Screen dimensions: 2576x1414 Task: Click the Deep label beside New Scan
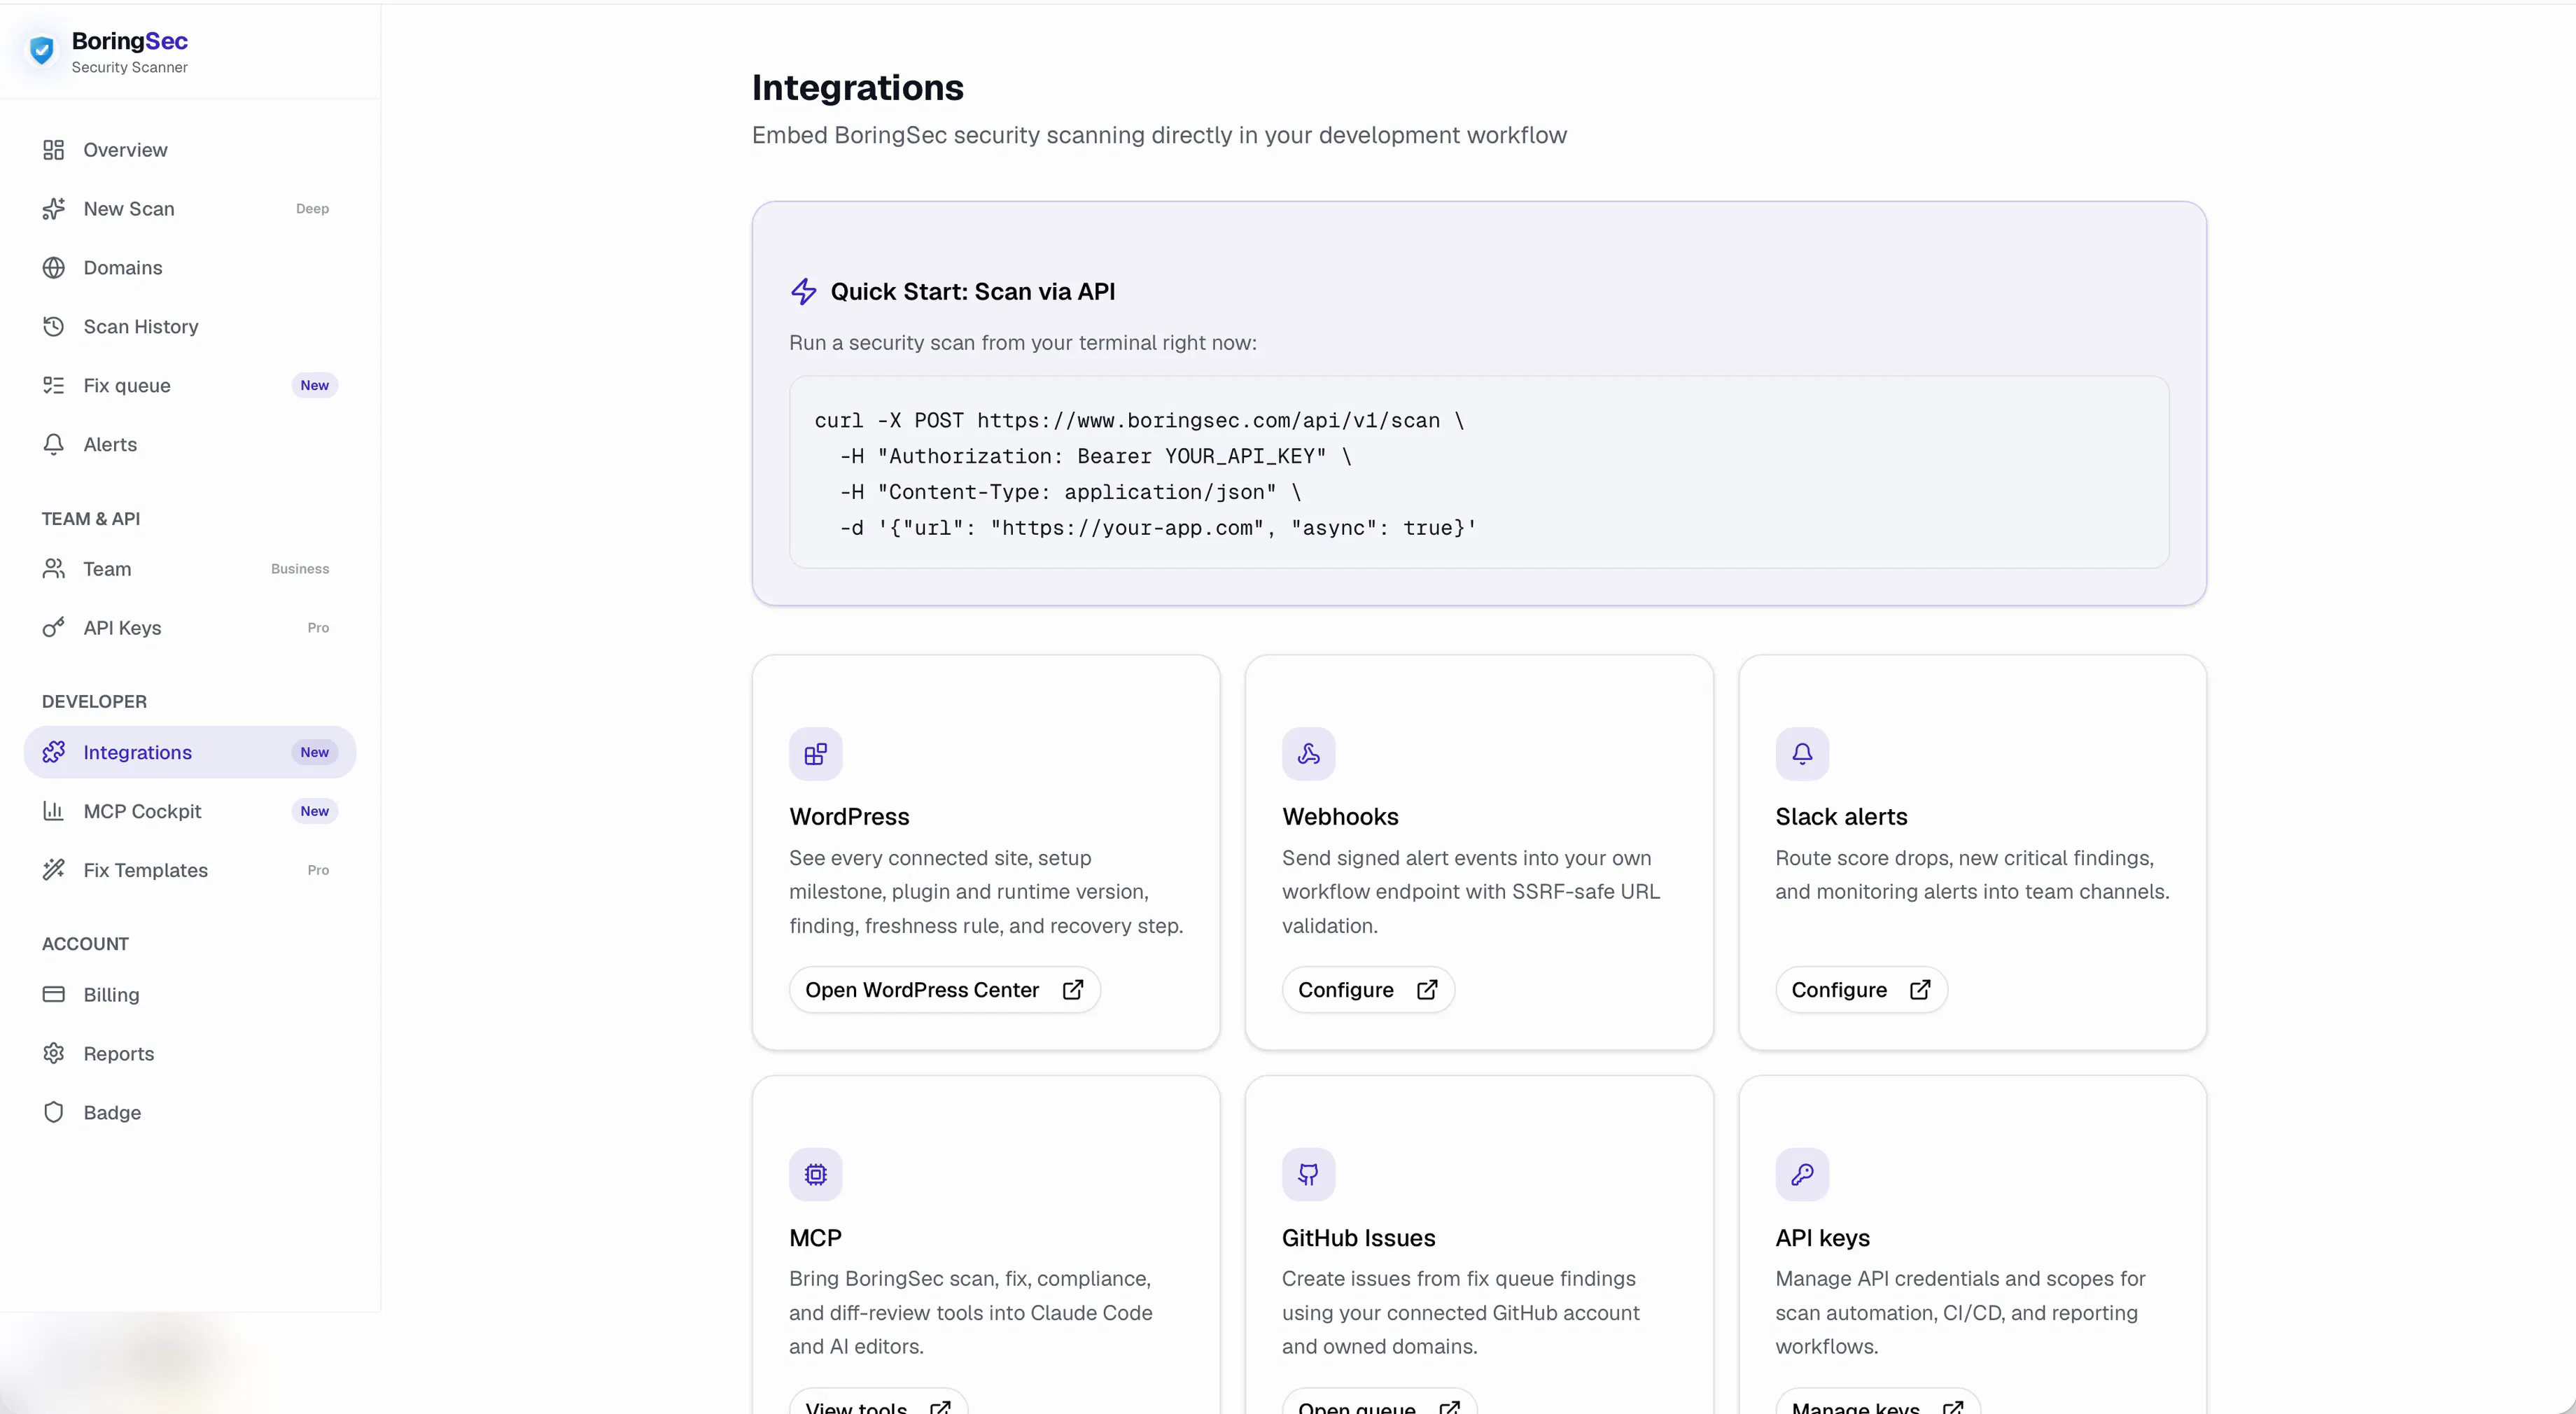tap(312, 209)
